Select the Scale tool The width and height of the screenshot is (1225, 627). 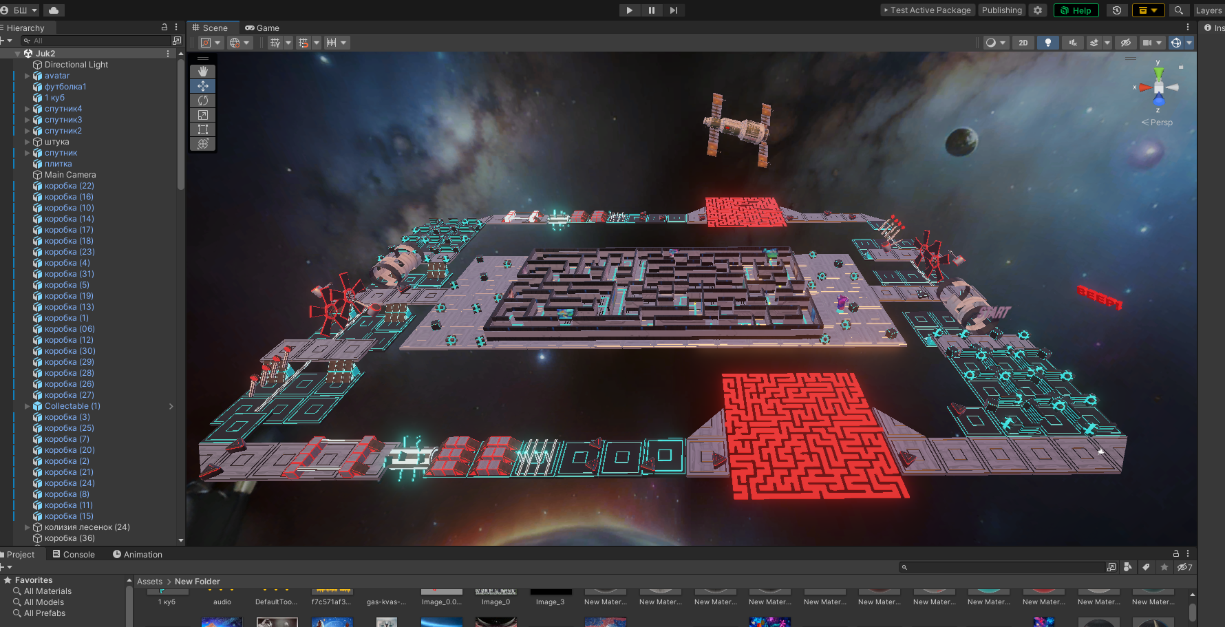click(x=203, y=115)
